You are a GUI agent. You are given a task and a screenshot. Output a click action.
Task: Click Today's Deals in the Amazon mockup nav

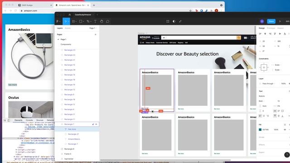tap(150, 43)
